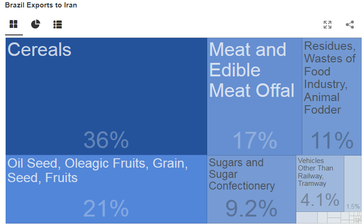Click the Meat and Edible Meat Offal label
This screenshot has height=224, width=363.
[252, 70]
